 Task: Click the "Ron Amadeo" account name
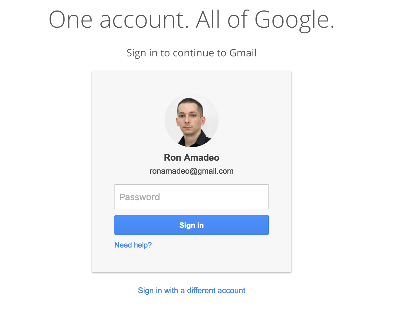coord(192,158)
